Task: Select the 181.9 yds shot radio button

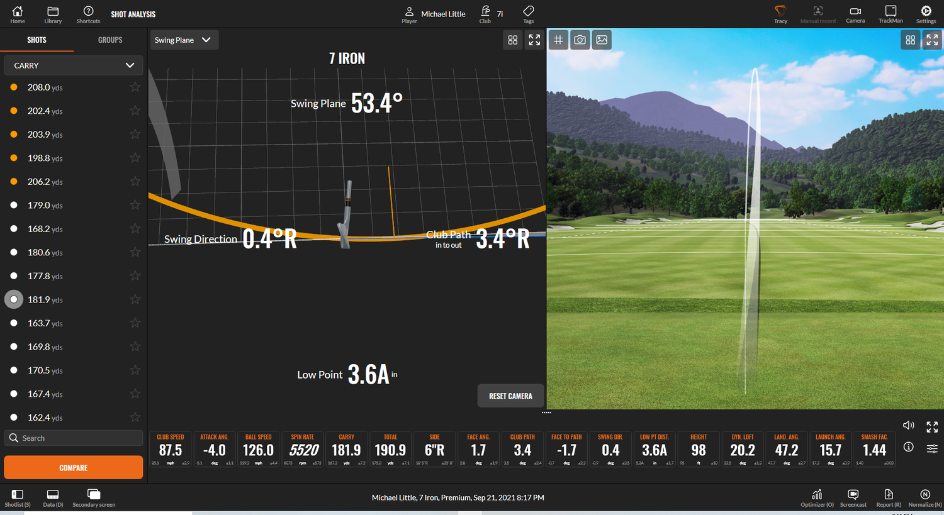Action: 14,299
